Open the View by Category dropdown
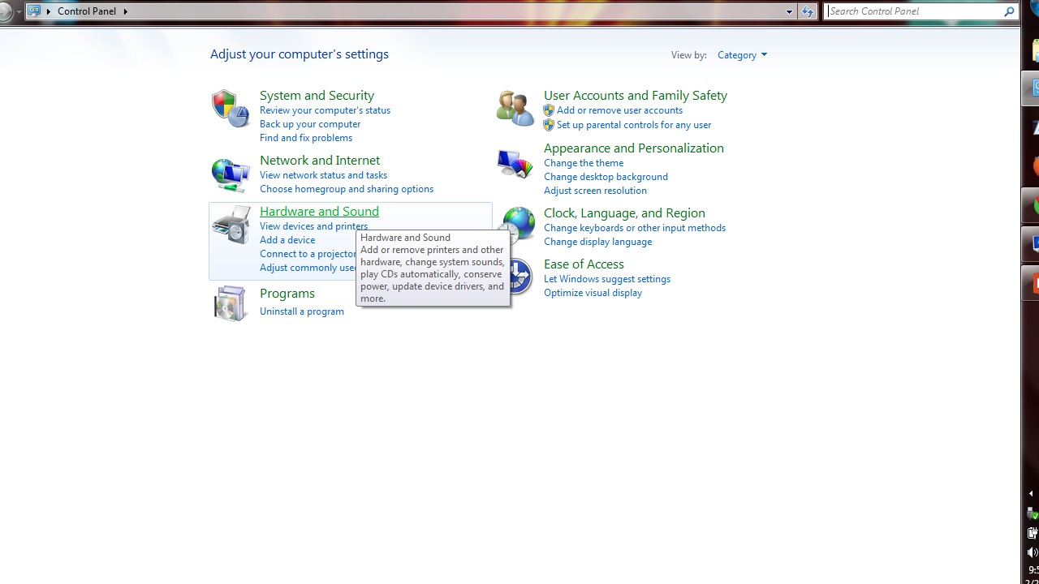Image resolution: width=1039 pixels, height=584 pixels. pos(742,55)
